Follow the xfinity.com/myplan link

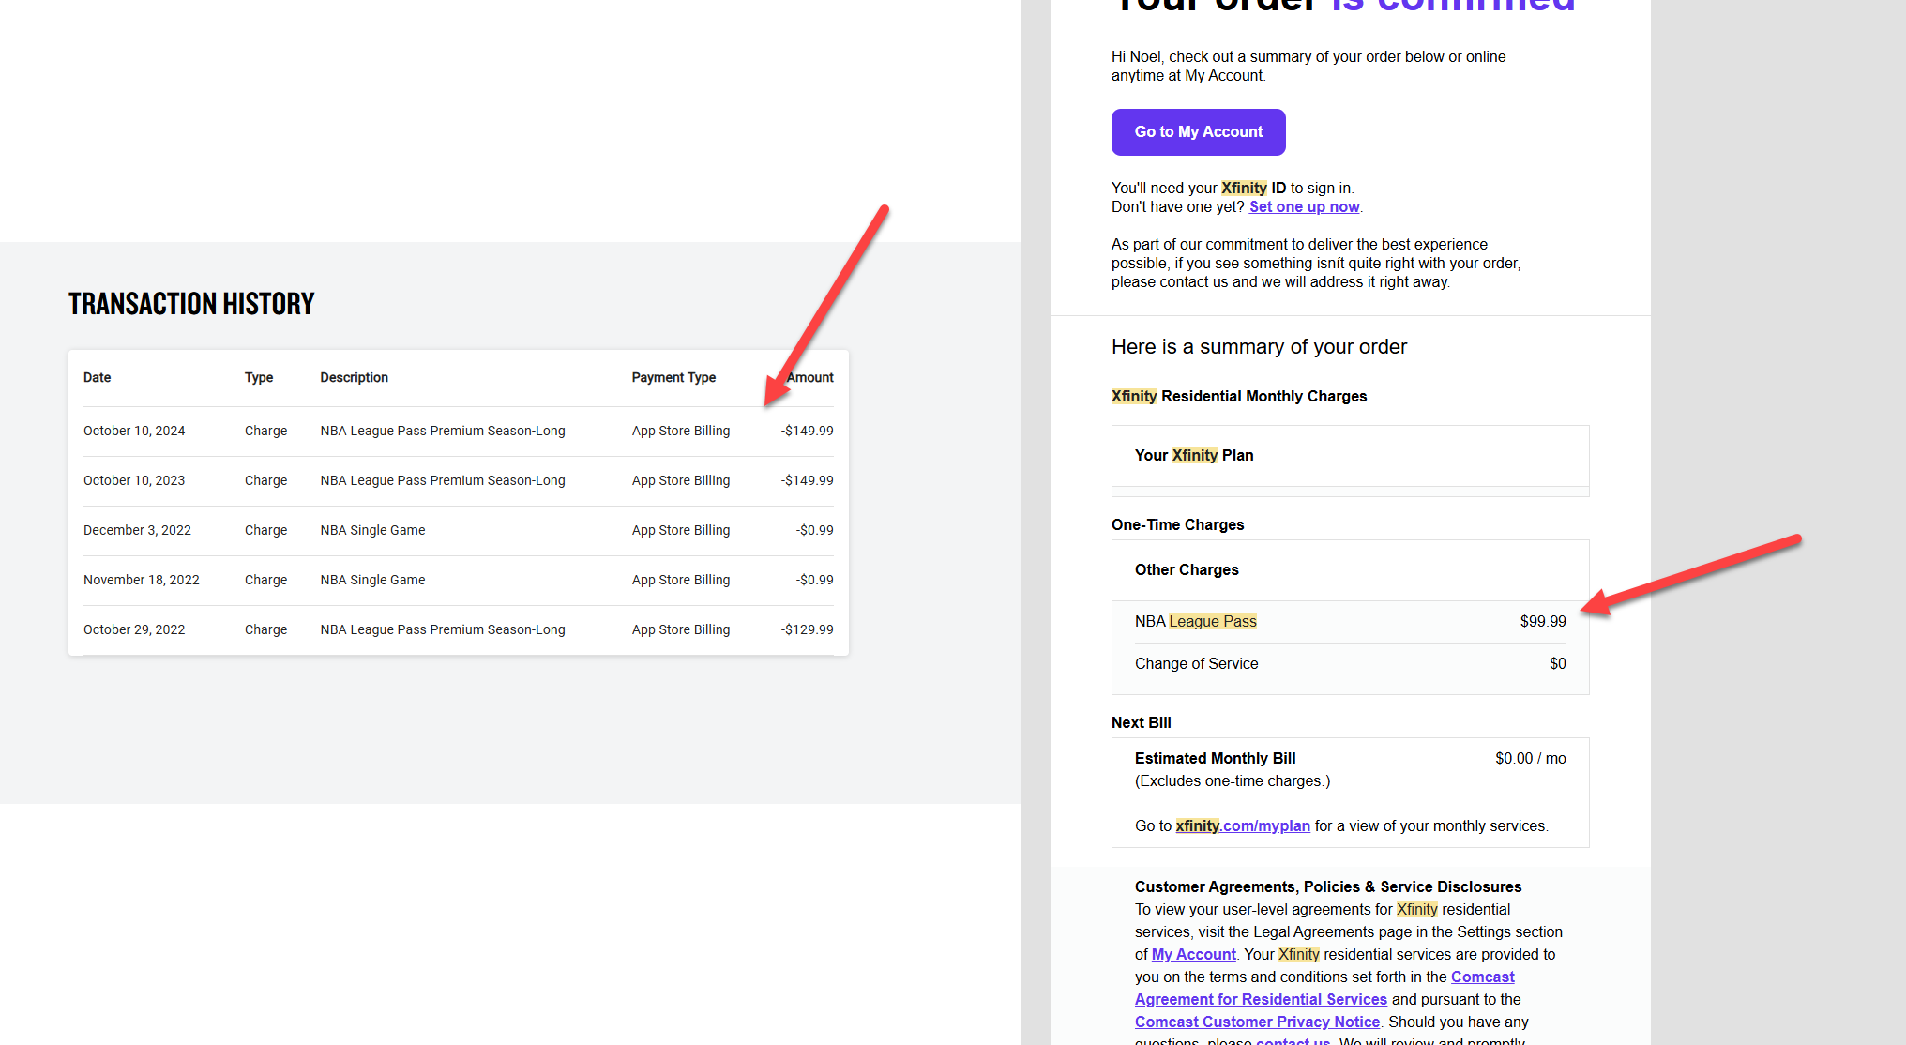[1243, 826]
